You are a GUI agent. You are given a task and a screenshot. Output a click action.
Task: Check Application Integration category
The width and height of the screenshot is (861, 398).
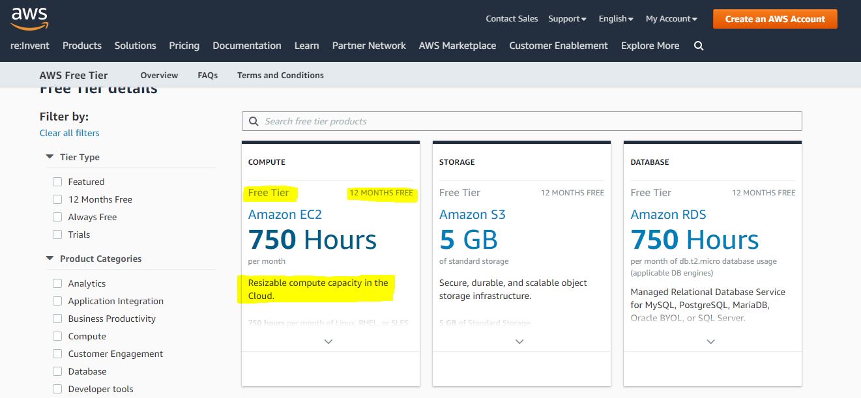tap(57, 301)
